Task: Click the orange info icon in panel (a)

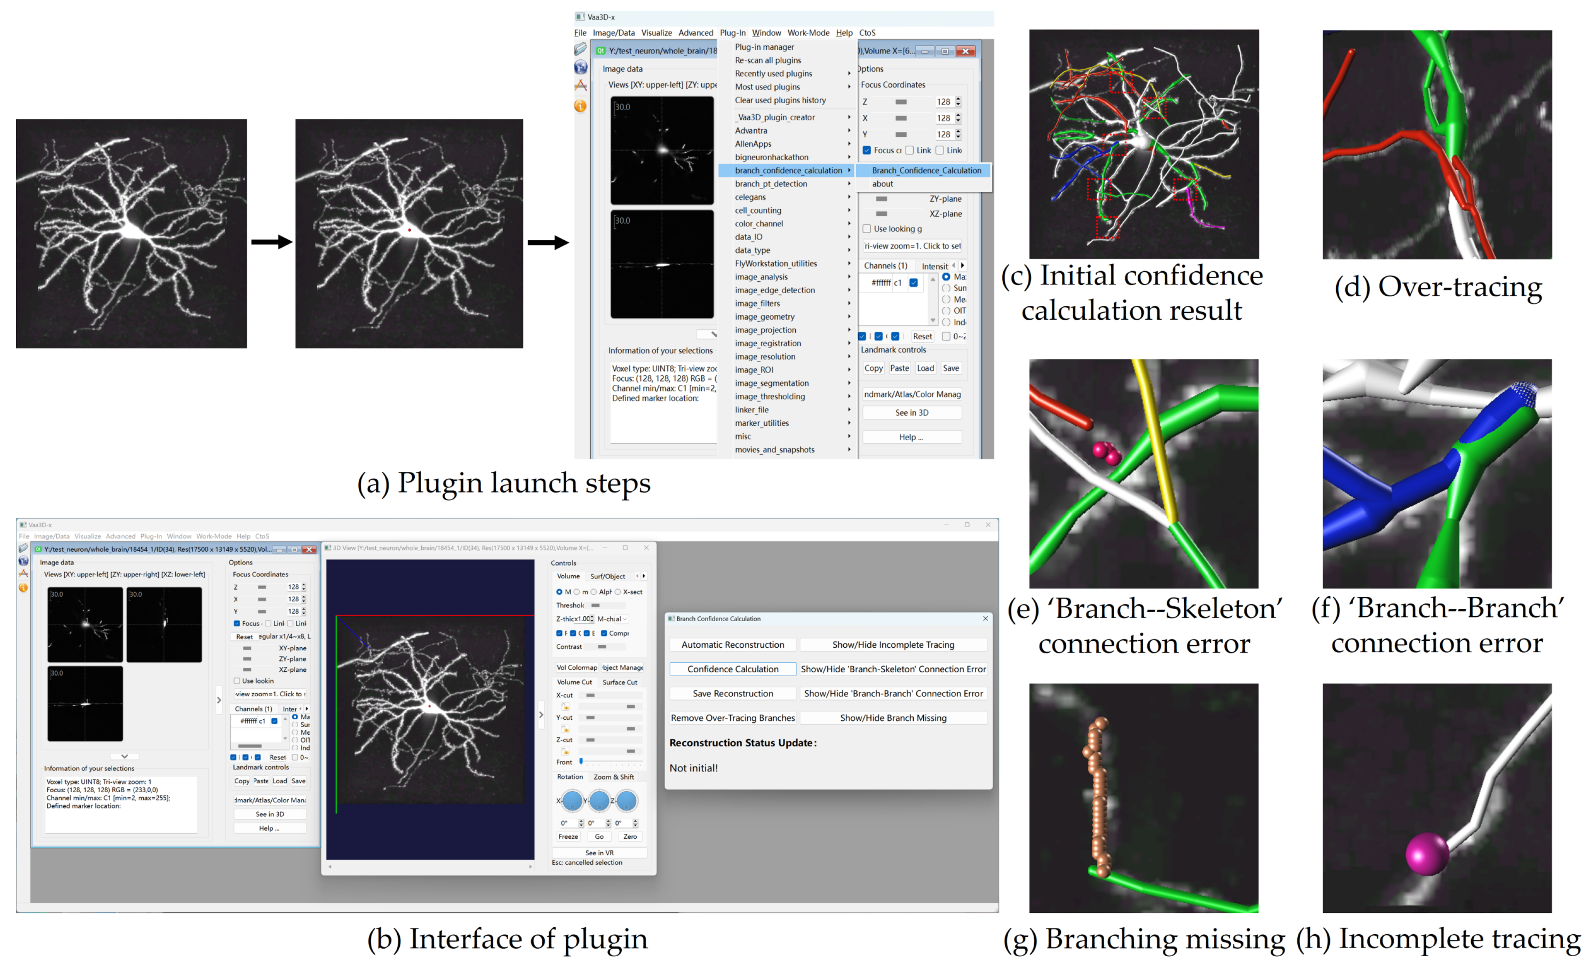Action: [x=580, y=106]
